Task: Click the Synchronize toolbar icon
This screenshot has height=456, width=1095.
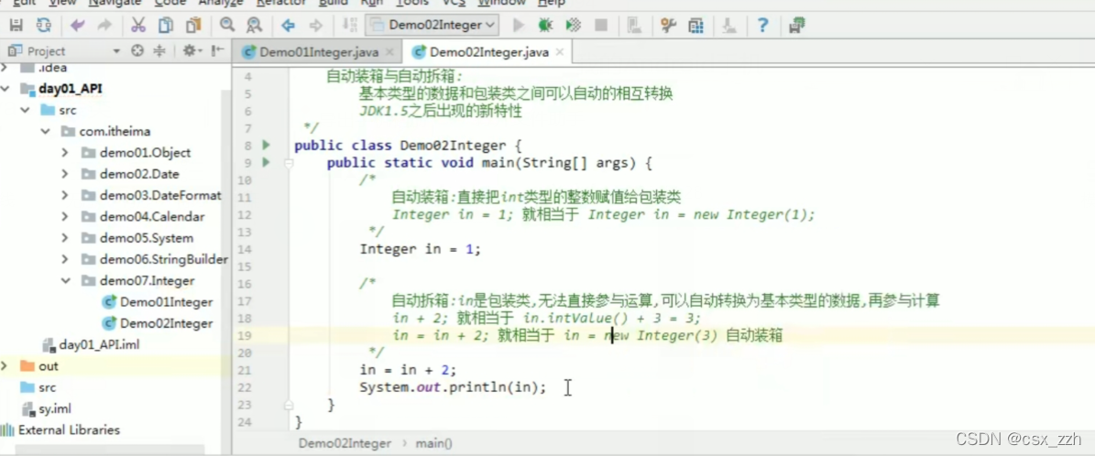Action: (x=43, y=25)
